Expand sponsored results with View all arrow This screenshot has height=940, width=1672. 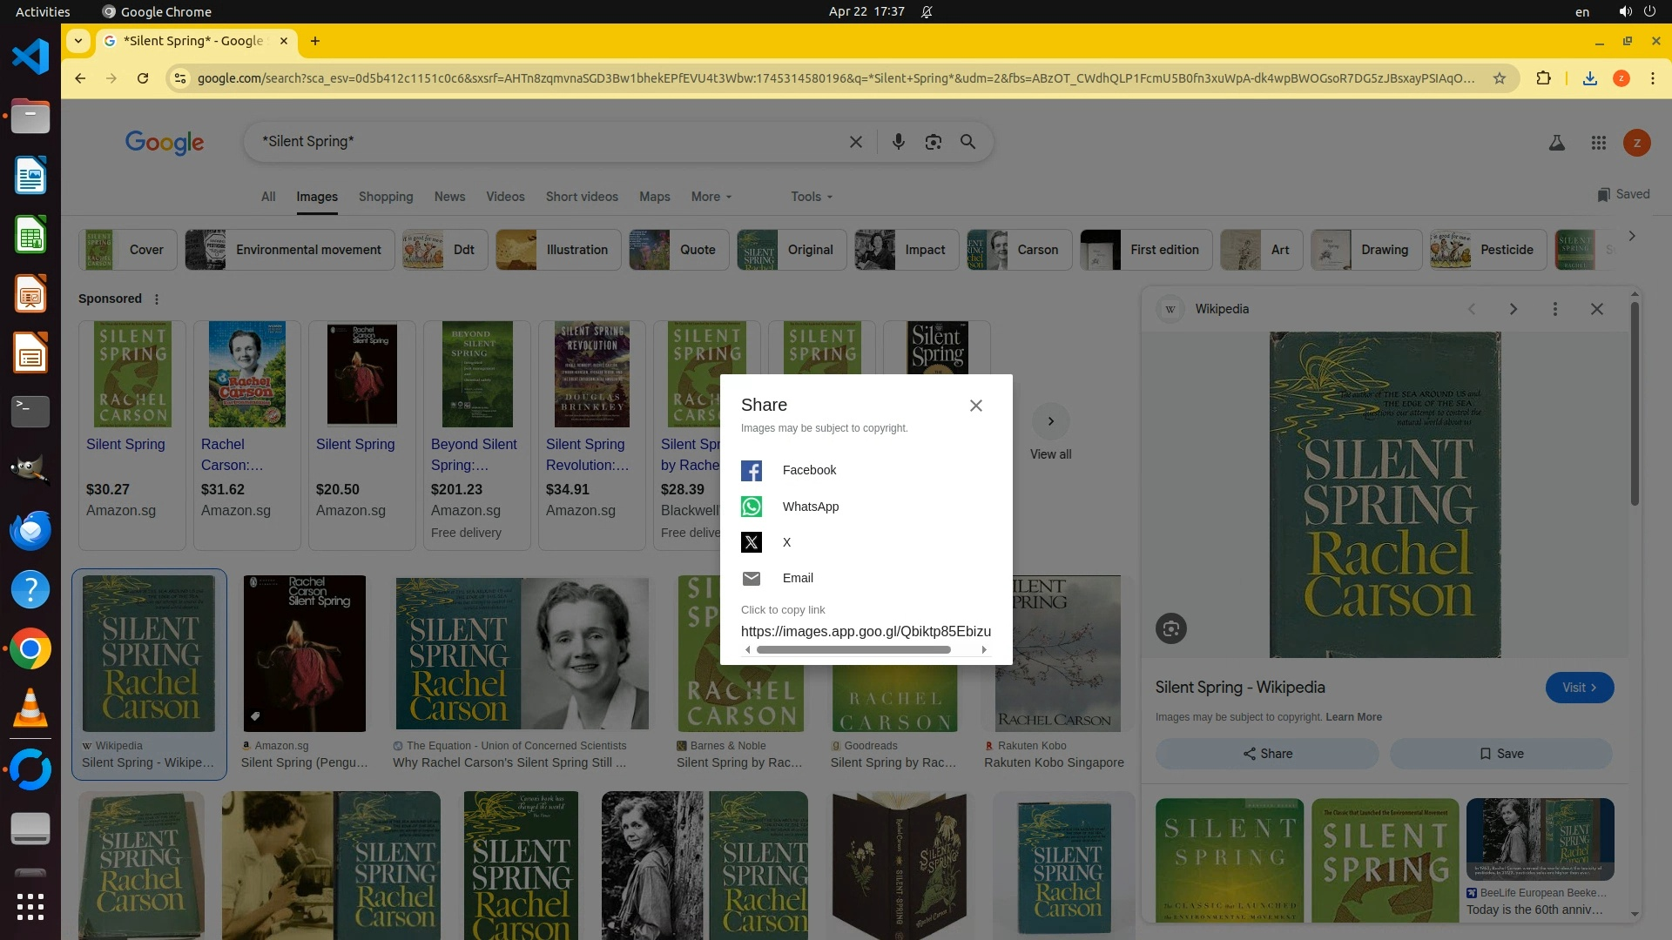(1050, 422)
